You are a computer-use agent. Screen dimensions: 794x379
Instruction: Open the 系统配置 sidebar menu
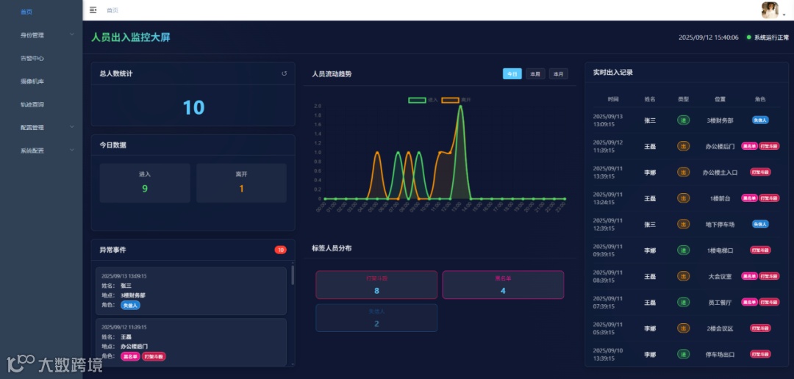click(x=41, y=151)
